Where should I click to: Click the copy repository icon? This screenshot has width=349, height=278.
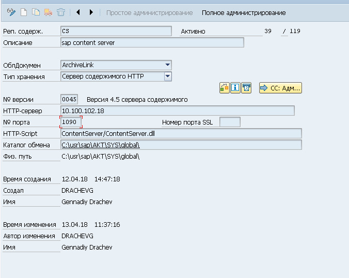pos(36,12)
